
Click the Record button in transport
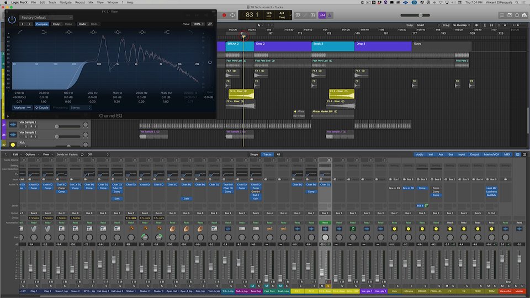pos(224,15)
